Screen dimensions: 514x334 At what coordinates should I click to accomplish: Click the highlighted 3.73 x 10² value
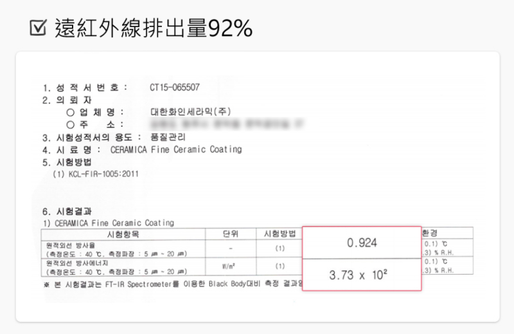point(362,275)
